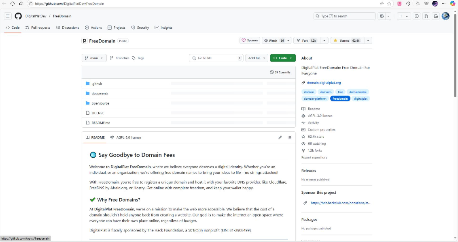Open Branches link

[119, 58]
